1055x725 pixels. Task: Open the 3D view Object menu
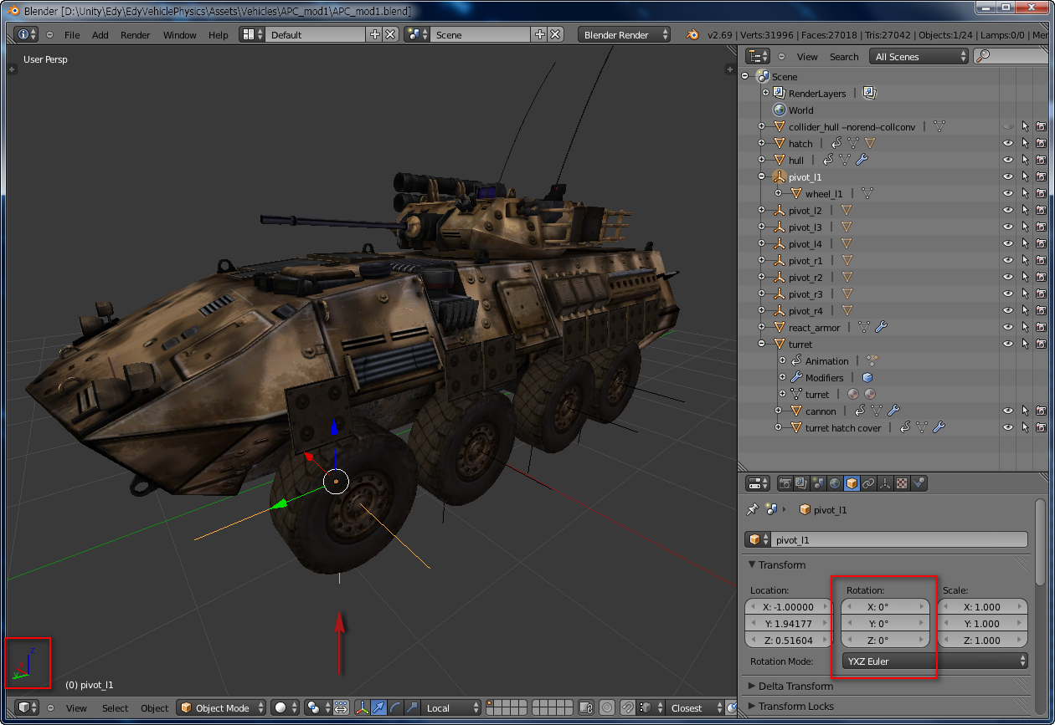[155, 708]
